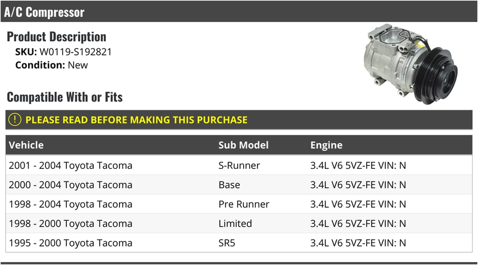Select the A/C Compressor header bar
This screenshot has height=265, width=478.
point(238,11)
